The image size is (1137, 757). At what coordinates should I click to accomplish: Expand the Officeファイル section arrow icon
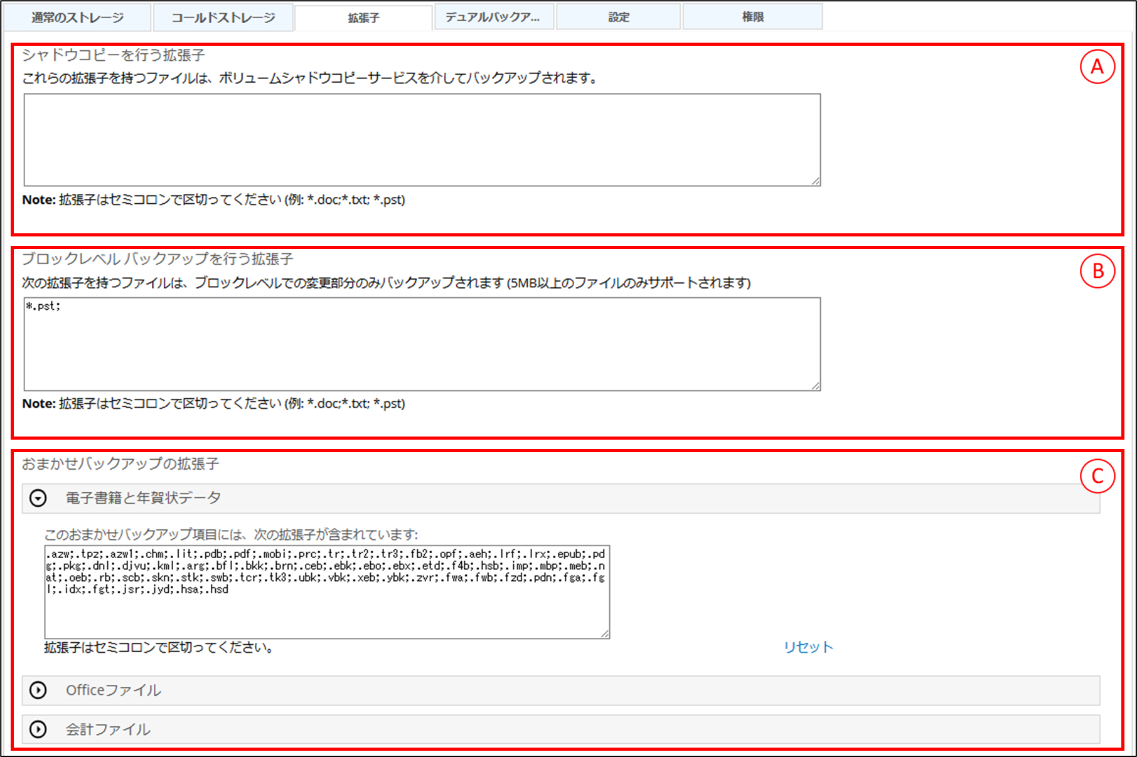point(38,691)
